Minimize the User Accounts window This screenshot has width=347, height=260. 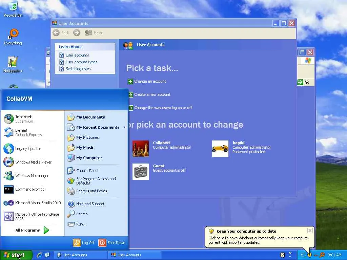click(275, 23)
